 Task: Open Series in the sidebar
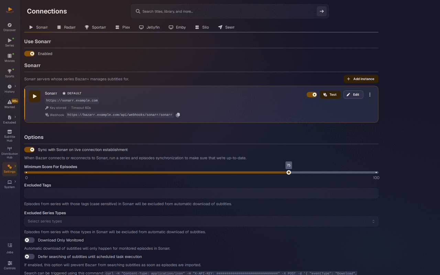click(10, 42)
